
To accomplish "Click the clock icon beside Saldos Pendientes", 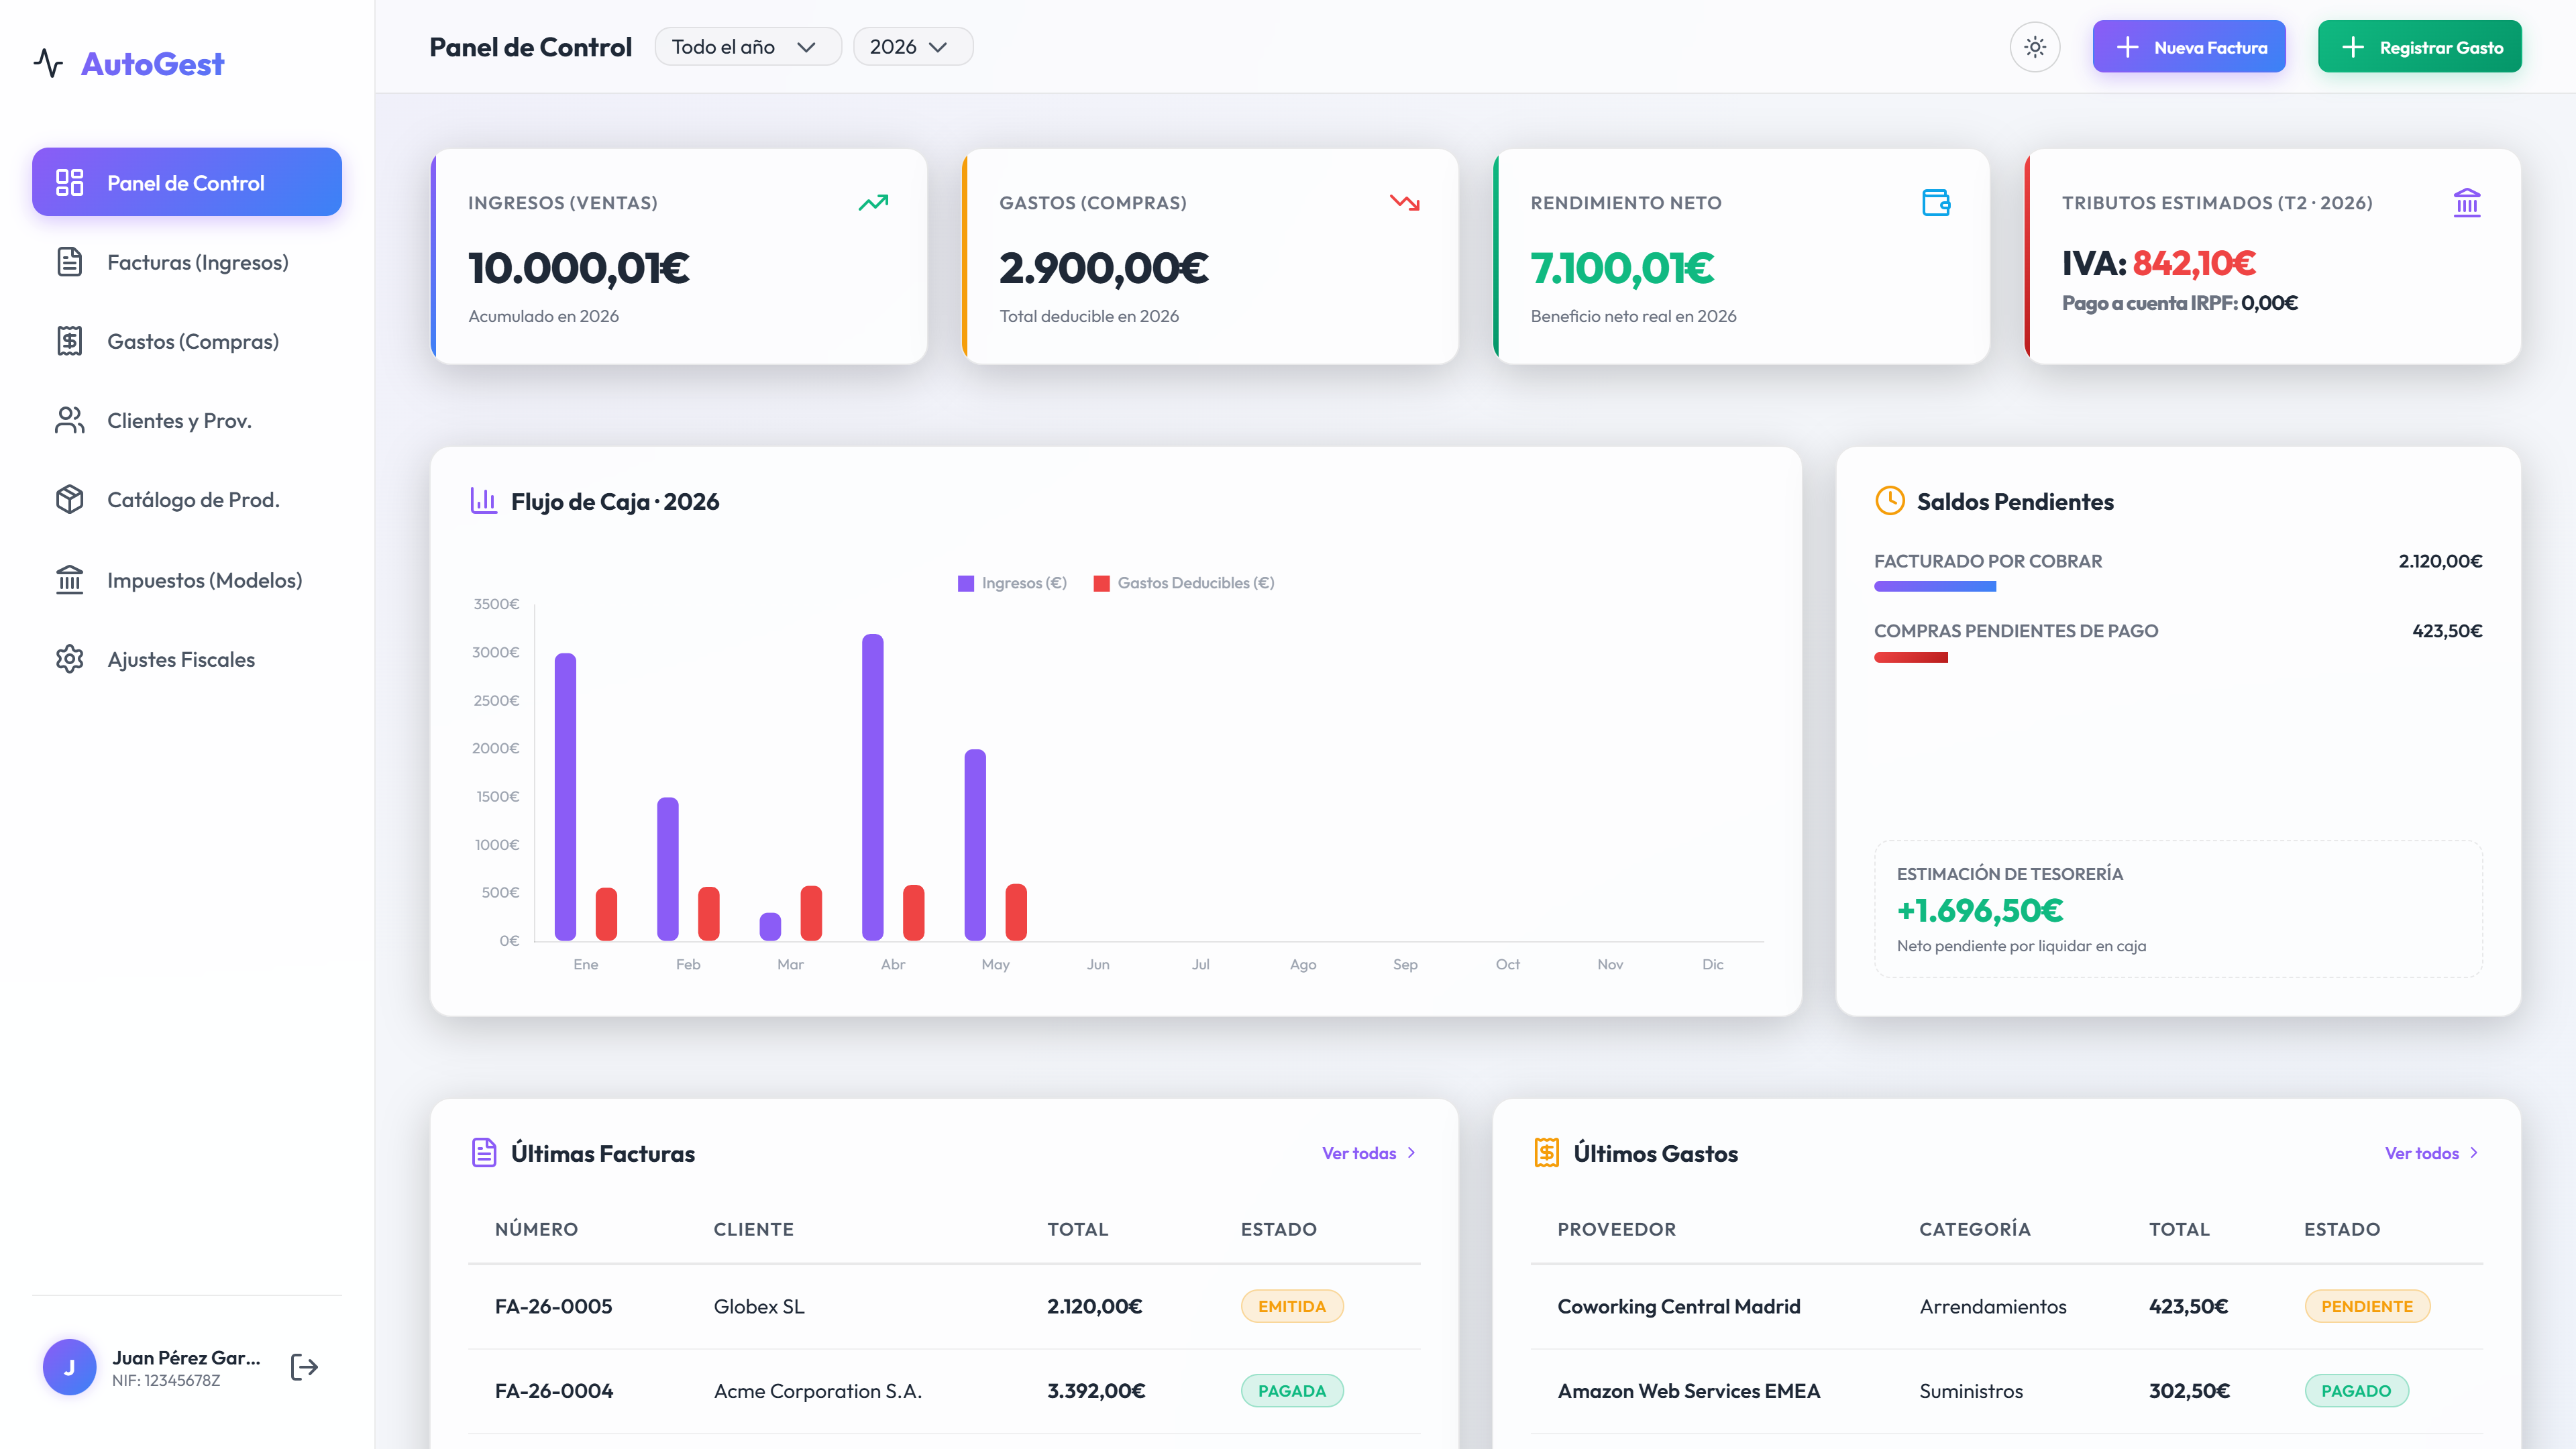I will [x=1889, y=500].
